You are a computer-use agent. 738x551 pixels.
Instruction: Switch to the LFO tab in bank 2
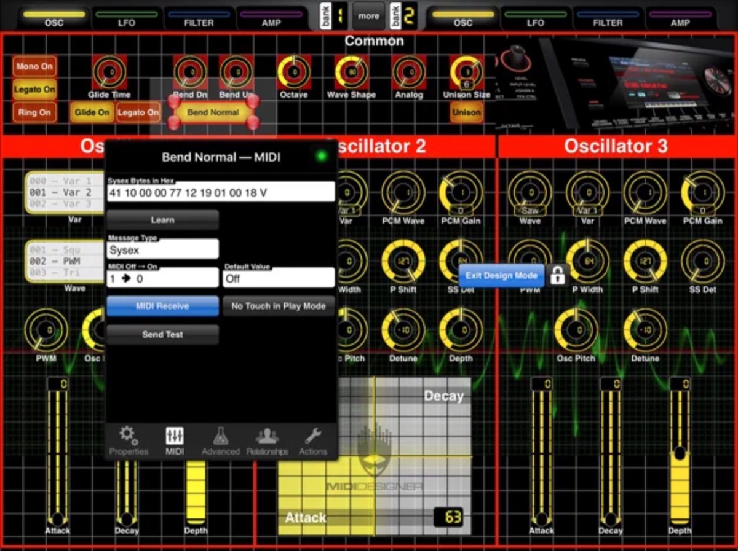(535, 18)
